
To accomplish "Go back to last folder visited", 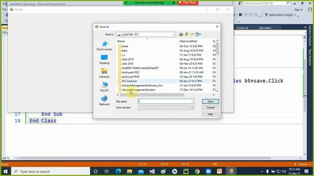I will 181,35.
